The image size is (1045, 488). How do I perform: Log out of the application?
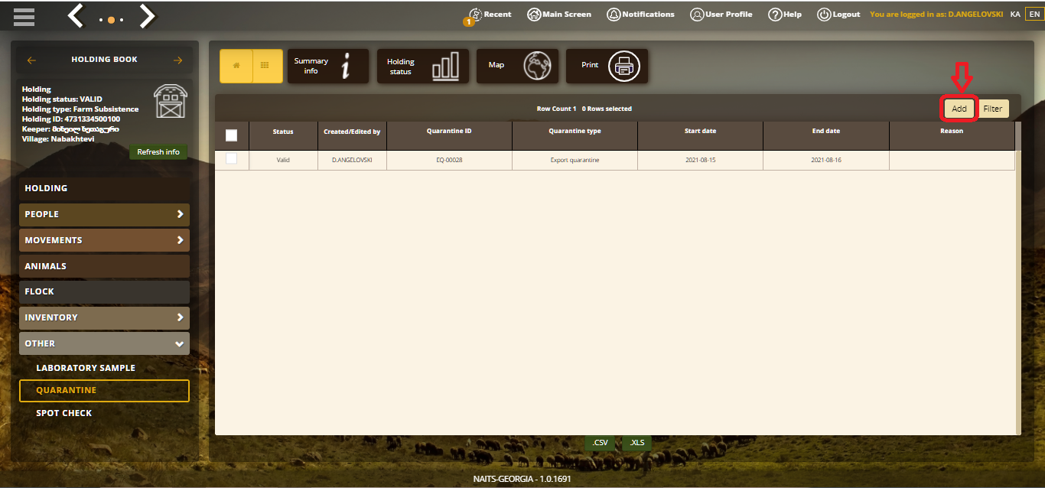coord(838,15)
